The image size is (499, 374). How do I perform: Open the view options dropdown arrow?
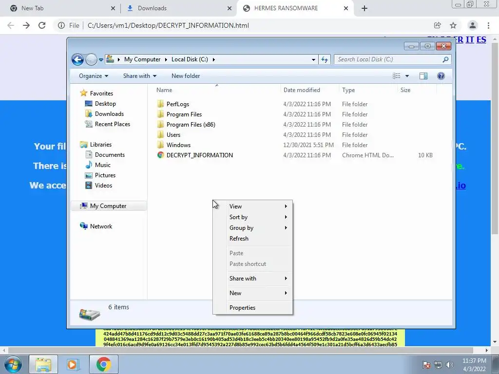(x=407, y=76)
